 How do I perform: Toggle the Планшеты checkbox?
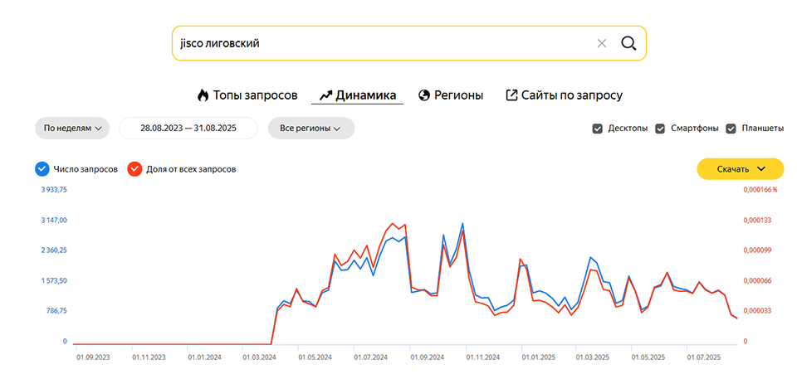[731, 129]
